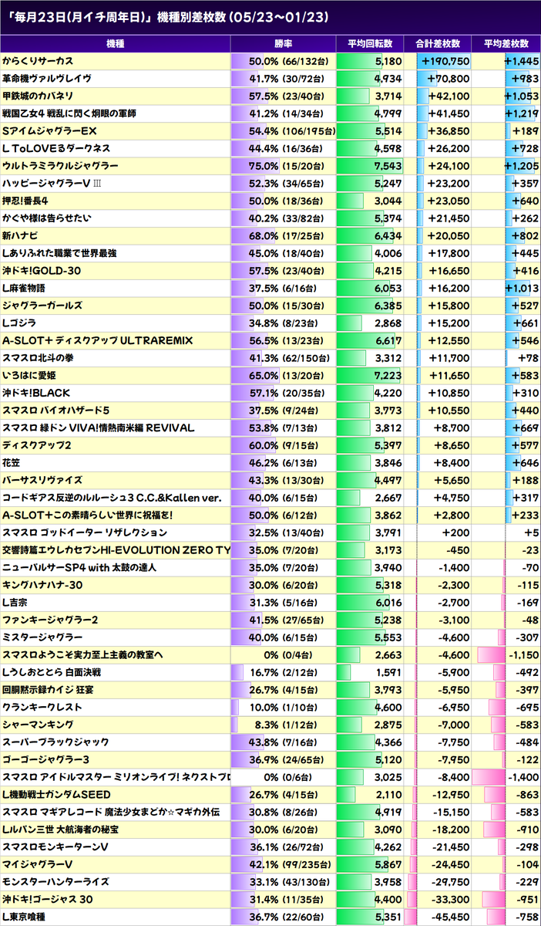Select the シャーマンキング machine name

(39, 725)
